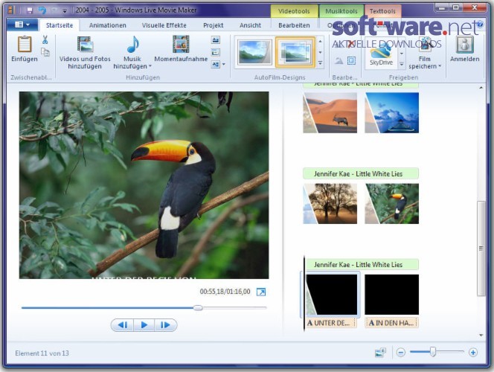Click the storyboard scroll down arrow

[481, 335]
